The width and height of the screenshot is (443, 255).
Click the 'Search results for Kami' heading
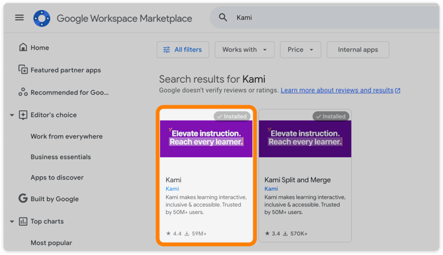212,79
